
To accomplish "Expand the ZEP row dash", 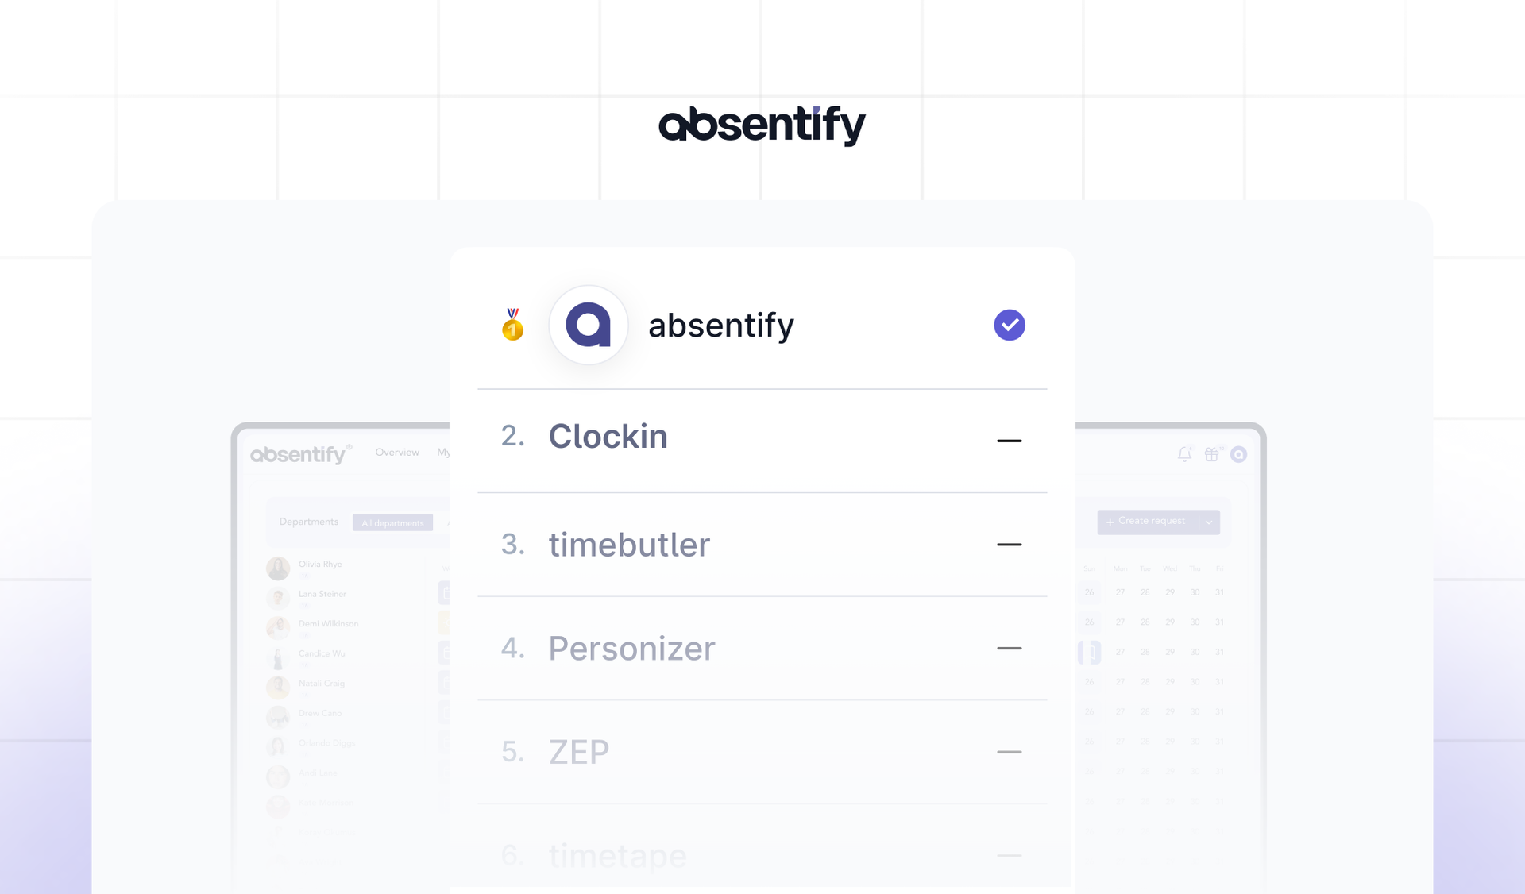I will click(1010, 752).
